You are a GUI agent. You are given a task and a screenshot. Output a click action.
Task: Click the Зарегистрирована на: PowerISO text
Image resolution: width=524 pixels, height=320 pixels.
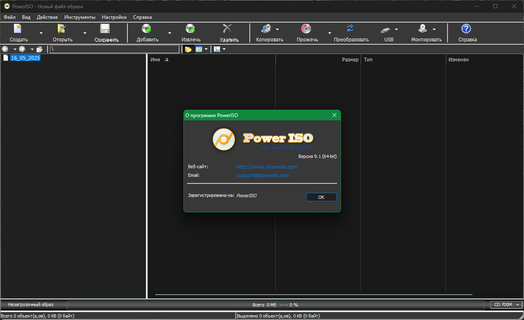(x=222, y=196)
